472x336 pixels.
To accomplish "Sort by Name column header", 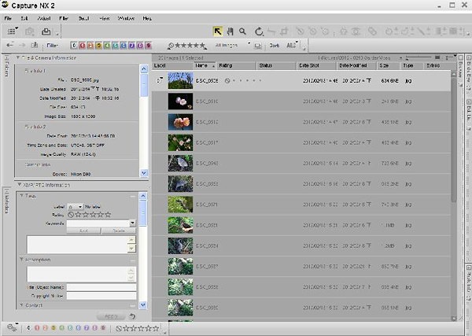I will [205, 65].
